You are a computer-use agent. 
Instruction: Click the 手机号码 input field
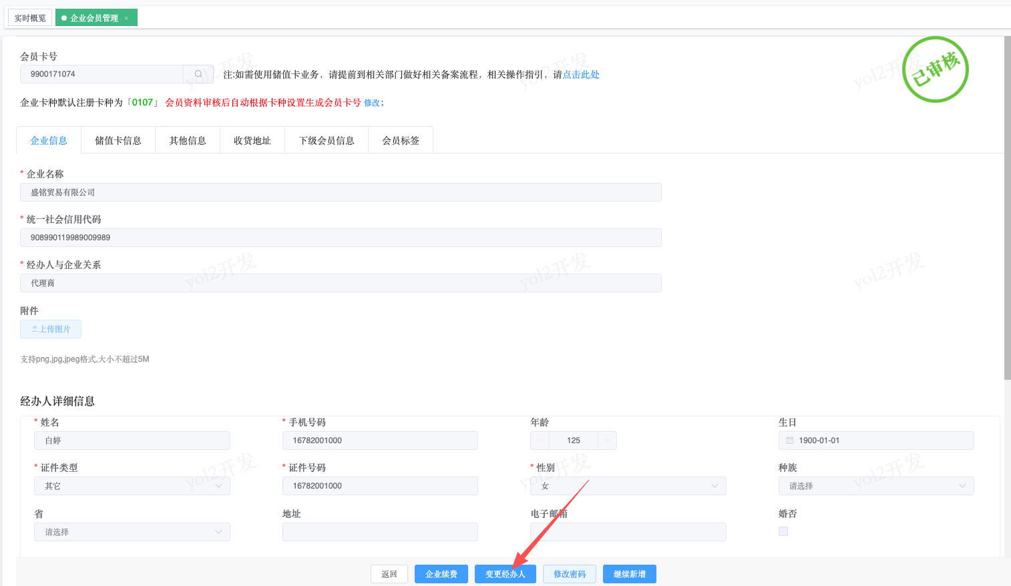click(x=380, y=441)
